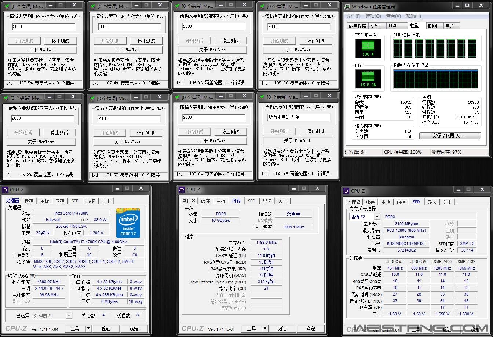
Task: Click the memory size field containing 所有未用的内存
Action: [299, 117]
